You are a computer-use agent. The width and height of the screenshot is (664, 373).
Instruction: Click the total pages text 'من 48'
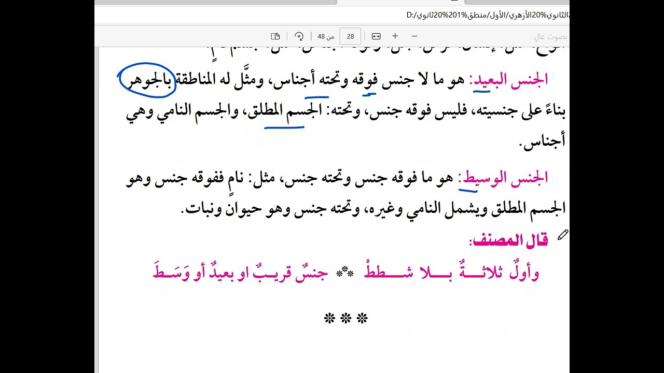(x=325, y=37)
